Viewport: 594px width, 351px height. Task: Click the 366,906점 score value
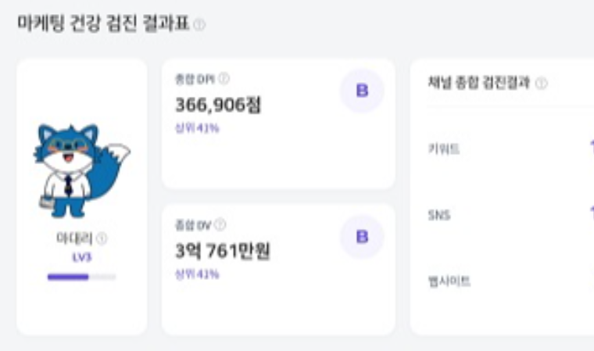[x=218, y=105]
